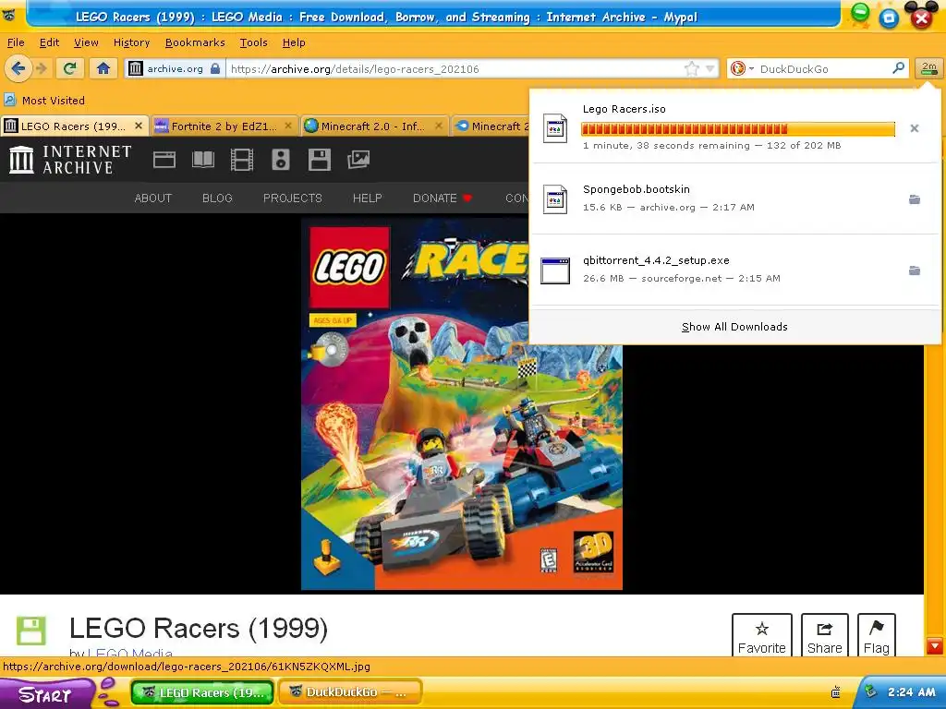Image resolution: width=946 pixels, height=709 pixels.
Task: Open the Start menu
Action: tap(47, 694)
